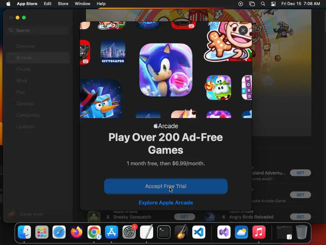Screen dimensions: 326x245
Task: Click the Angry Birds Reloaded title
Action: coord(251,217)
